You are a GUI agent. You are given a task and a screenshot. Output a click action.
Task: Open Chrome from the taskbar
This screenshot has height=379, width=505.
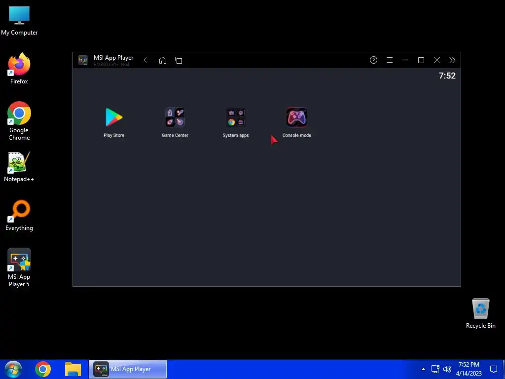[43, 369]
